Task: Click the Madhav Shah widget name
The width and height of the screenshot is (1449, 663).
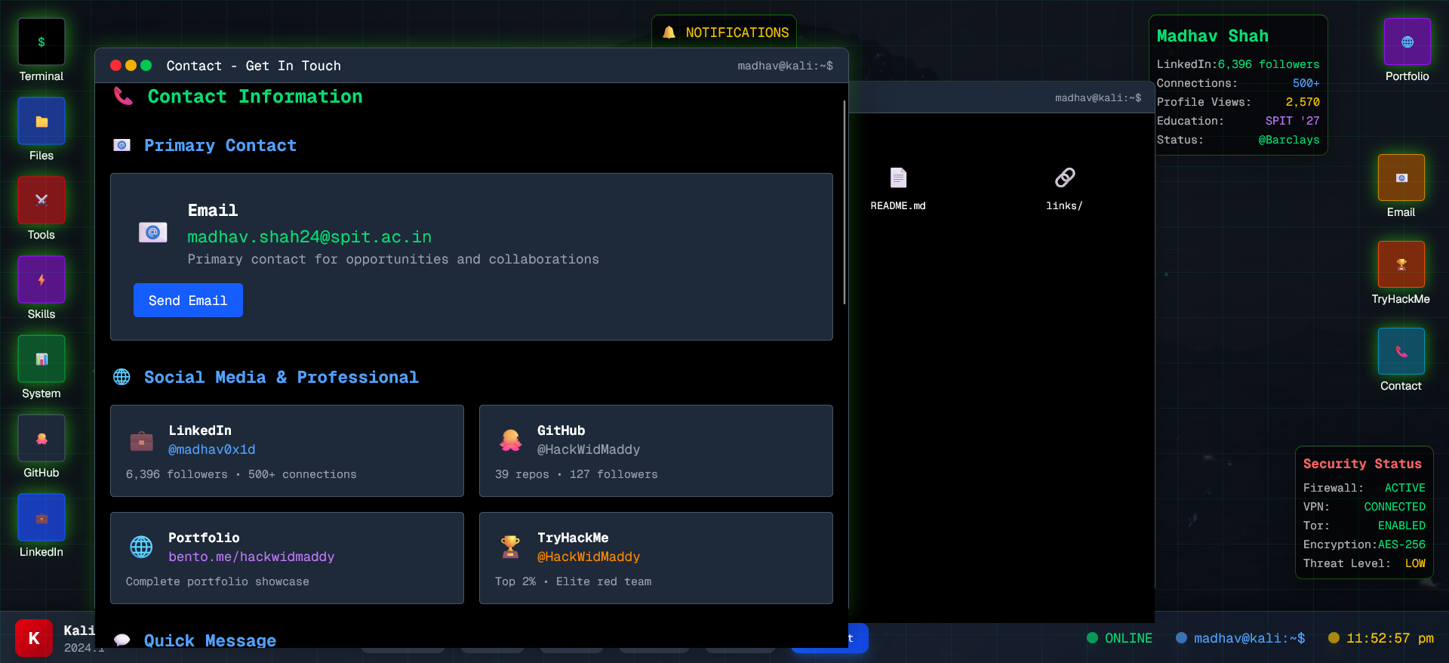Action: [1213, 36]
